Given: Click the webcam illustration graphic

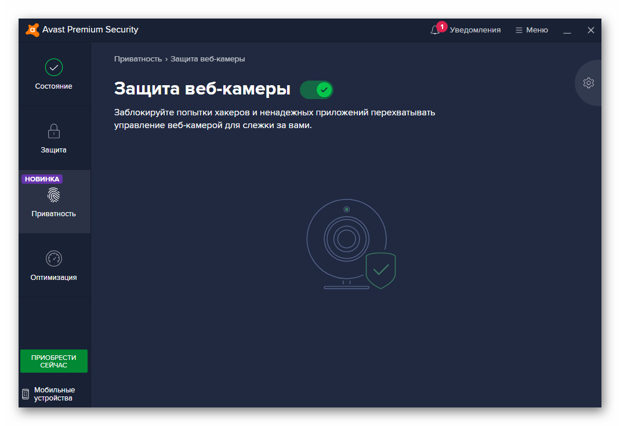Looking at the screenshot, I should pos(351,244).
